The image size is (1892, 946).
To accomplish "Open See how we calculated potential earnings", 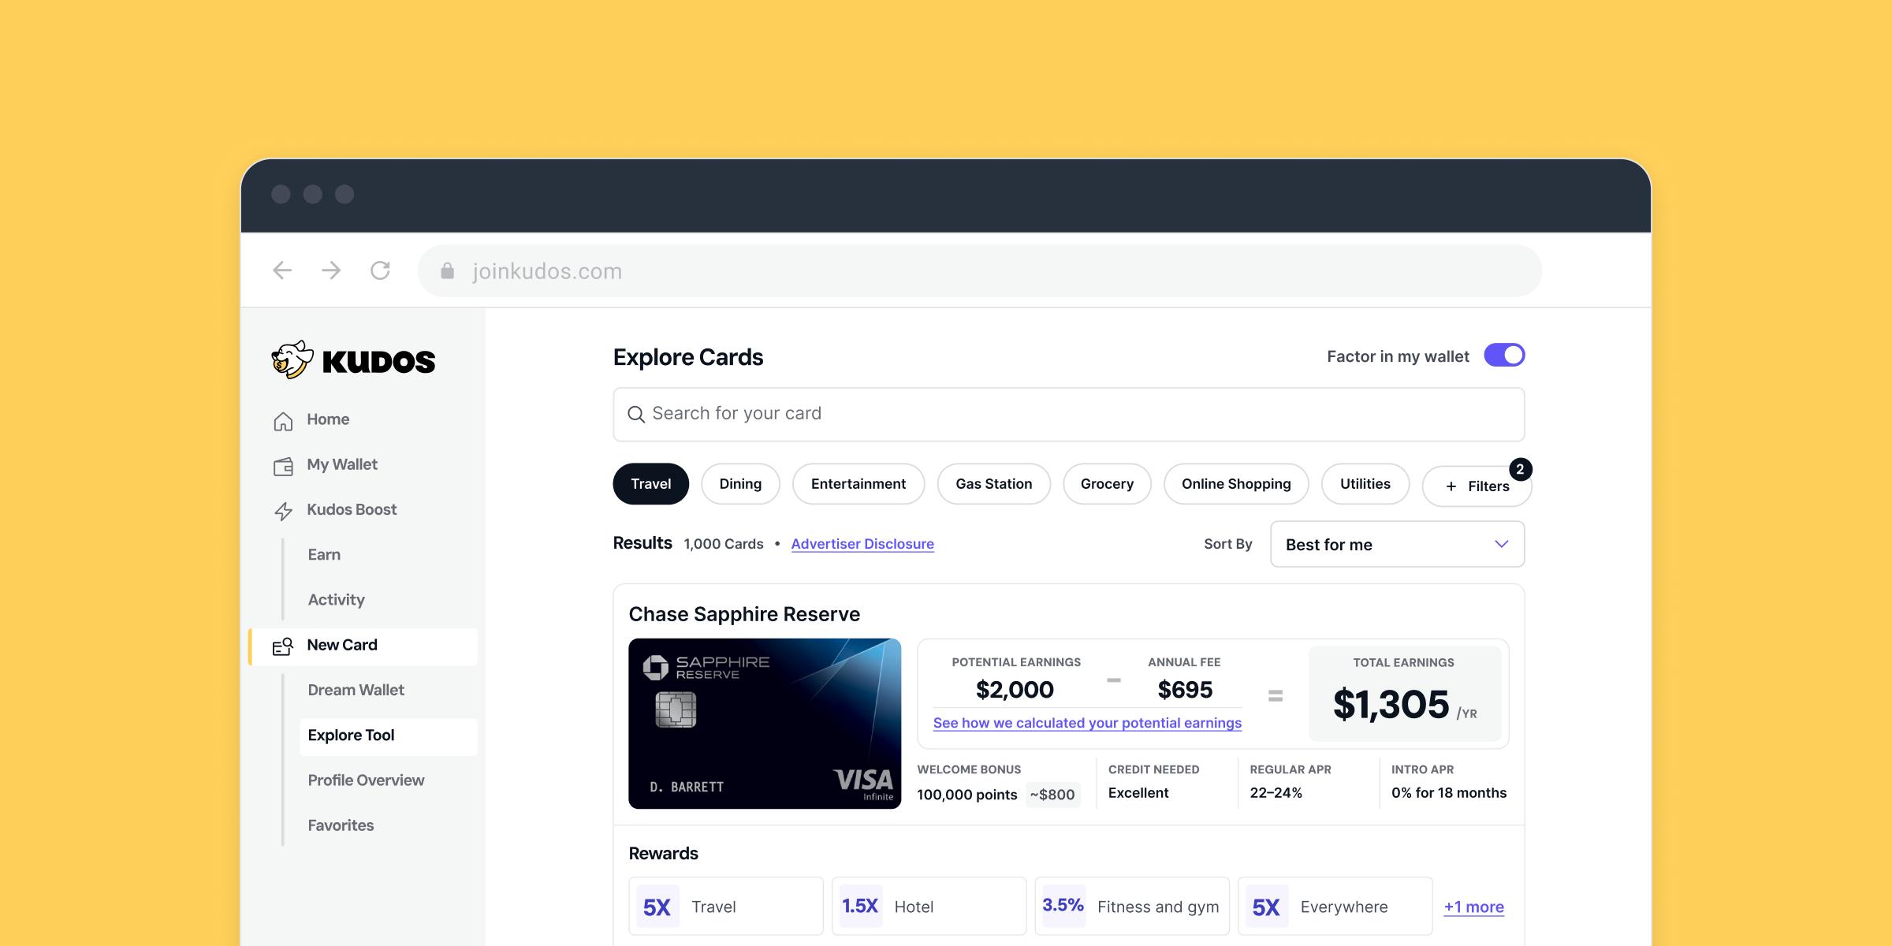I will (x=1087, y=723).
